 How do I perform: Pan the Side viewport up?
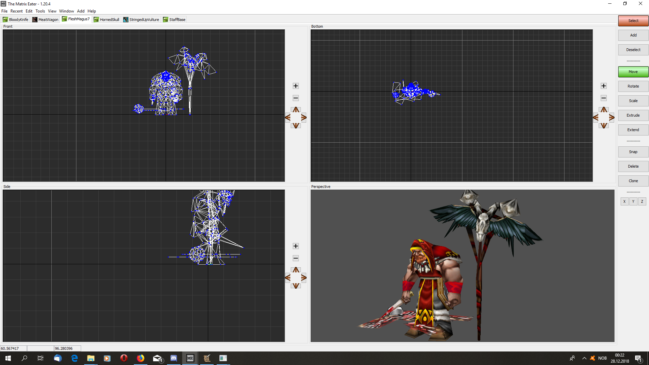coord(296,270)
